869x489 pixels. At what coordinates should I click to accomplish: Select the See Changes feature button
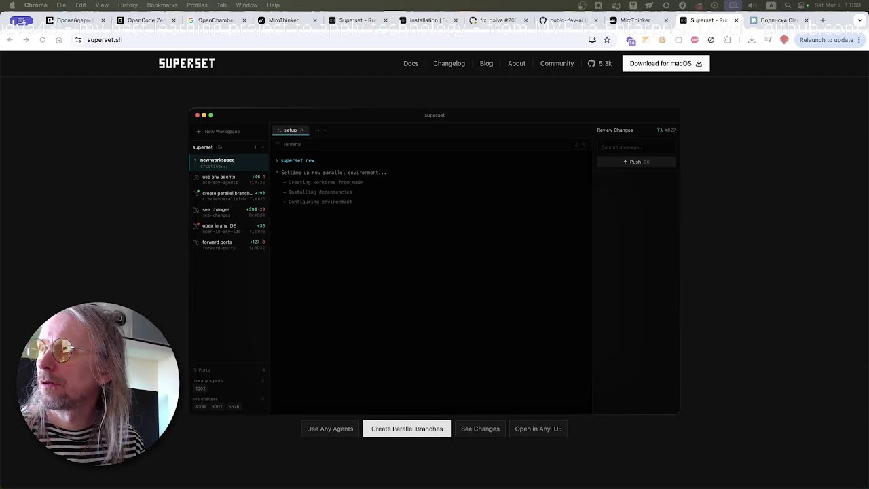click(x=480, y=429)
